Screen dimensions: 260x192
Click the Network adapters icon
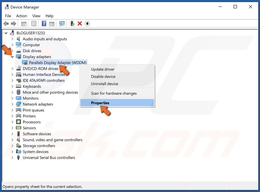click(x=18, y=104)
